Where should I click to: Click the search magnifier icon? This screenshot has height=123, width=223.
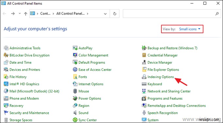[x=217, y=14]
